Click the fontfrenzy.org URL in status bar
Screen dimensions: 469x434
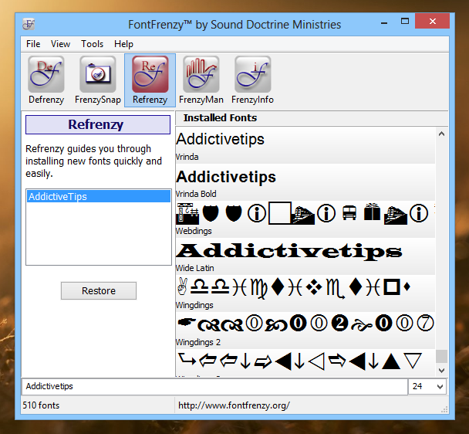point(234,405)
